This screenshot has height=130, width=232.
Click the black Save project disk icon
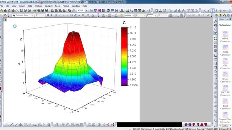[43, 10]
